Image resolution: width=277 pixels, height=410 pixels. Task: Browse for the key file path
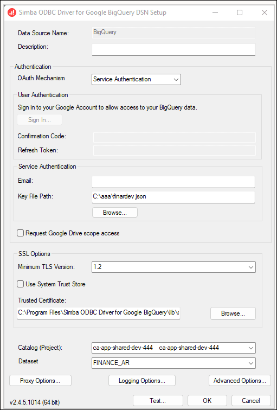[x=115, y=213]
